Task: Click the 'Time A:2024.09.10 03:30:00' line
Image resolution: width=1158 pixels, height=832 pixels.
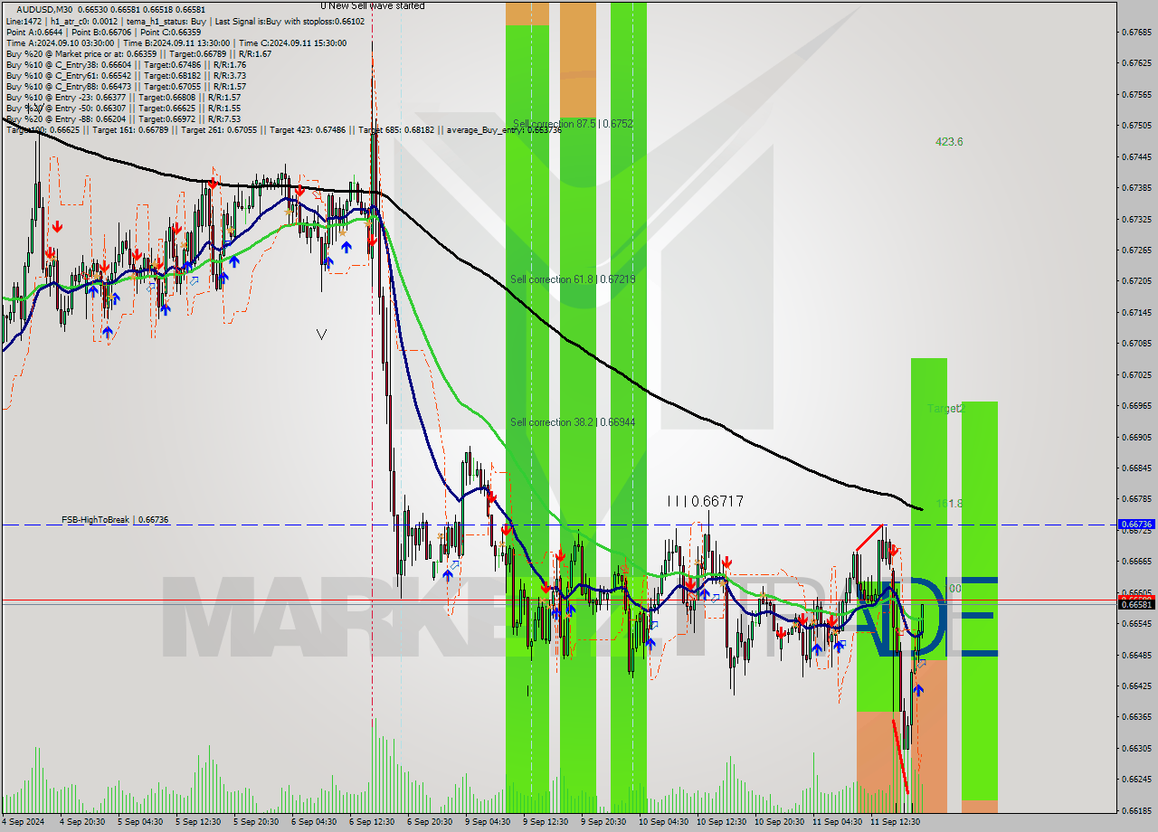Action: [x=60, y=43]
